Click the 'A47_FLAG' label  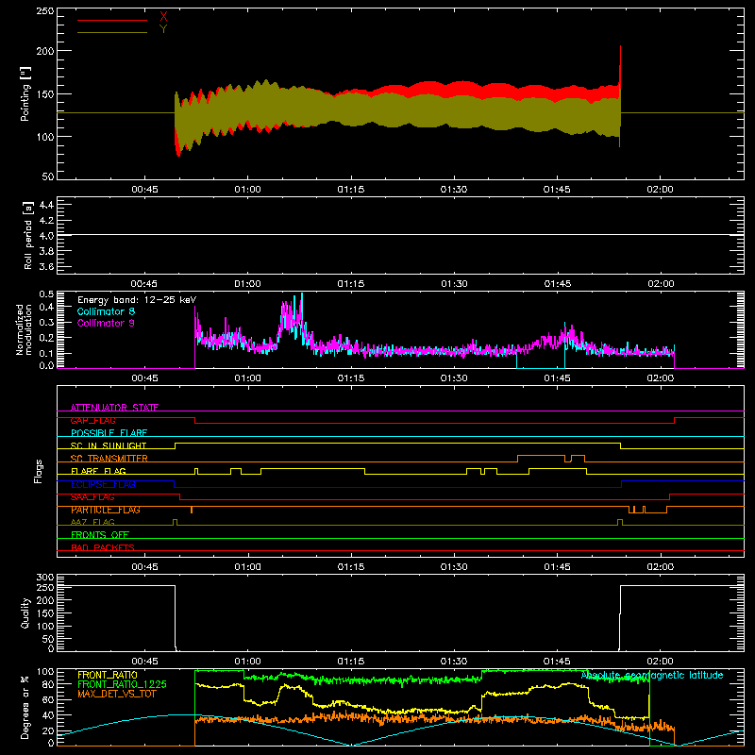pos(92,522)
